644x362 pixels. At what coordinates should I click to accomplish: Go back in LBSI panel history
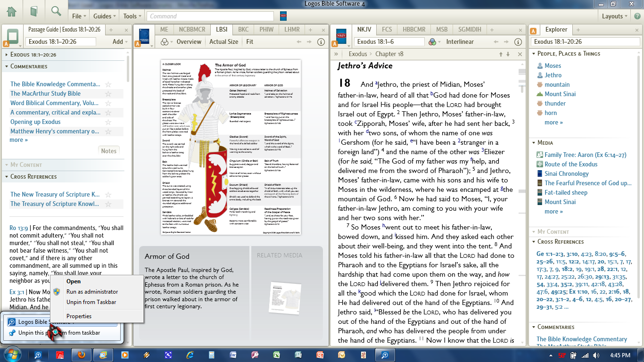299,42
